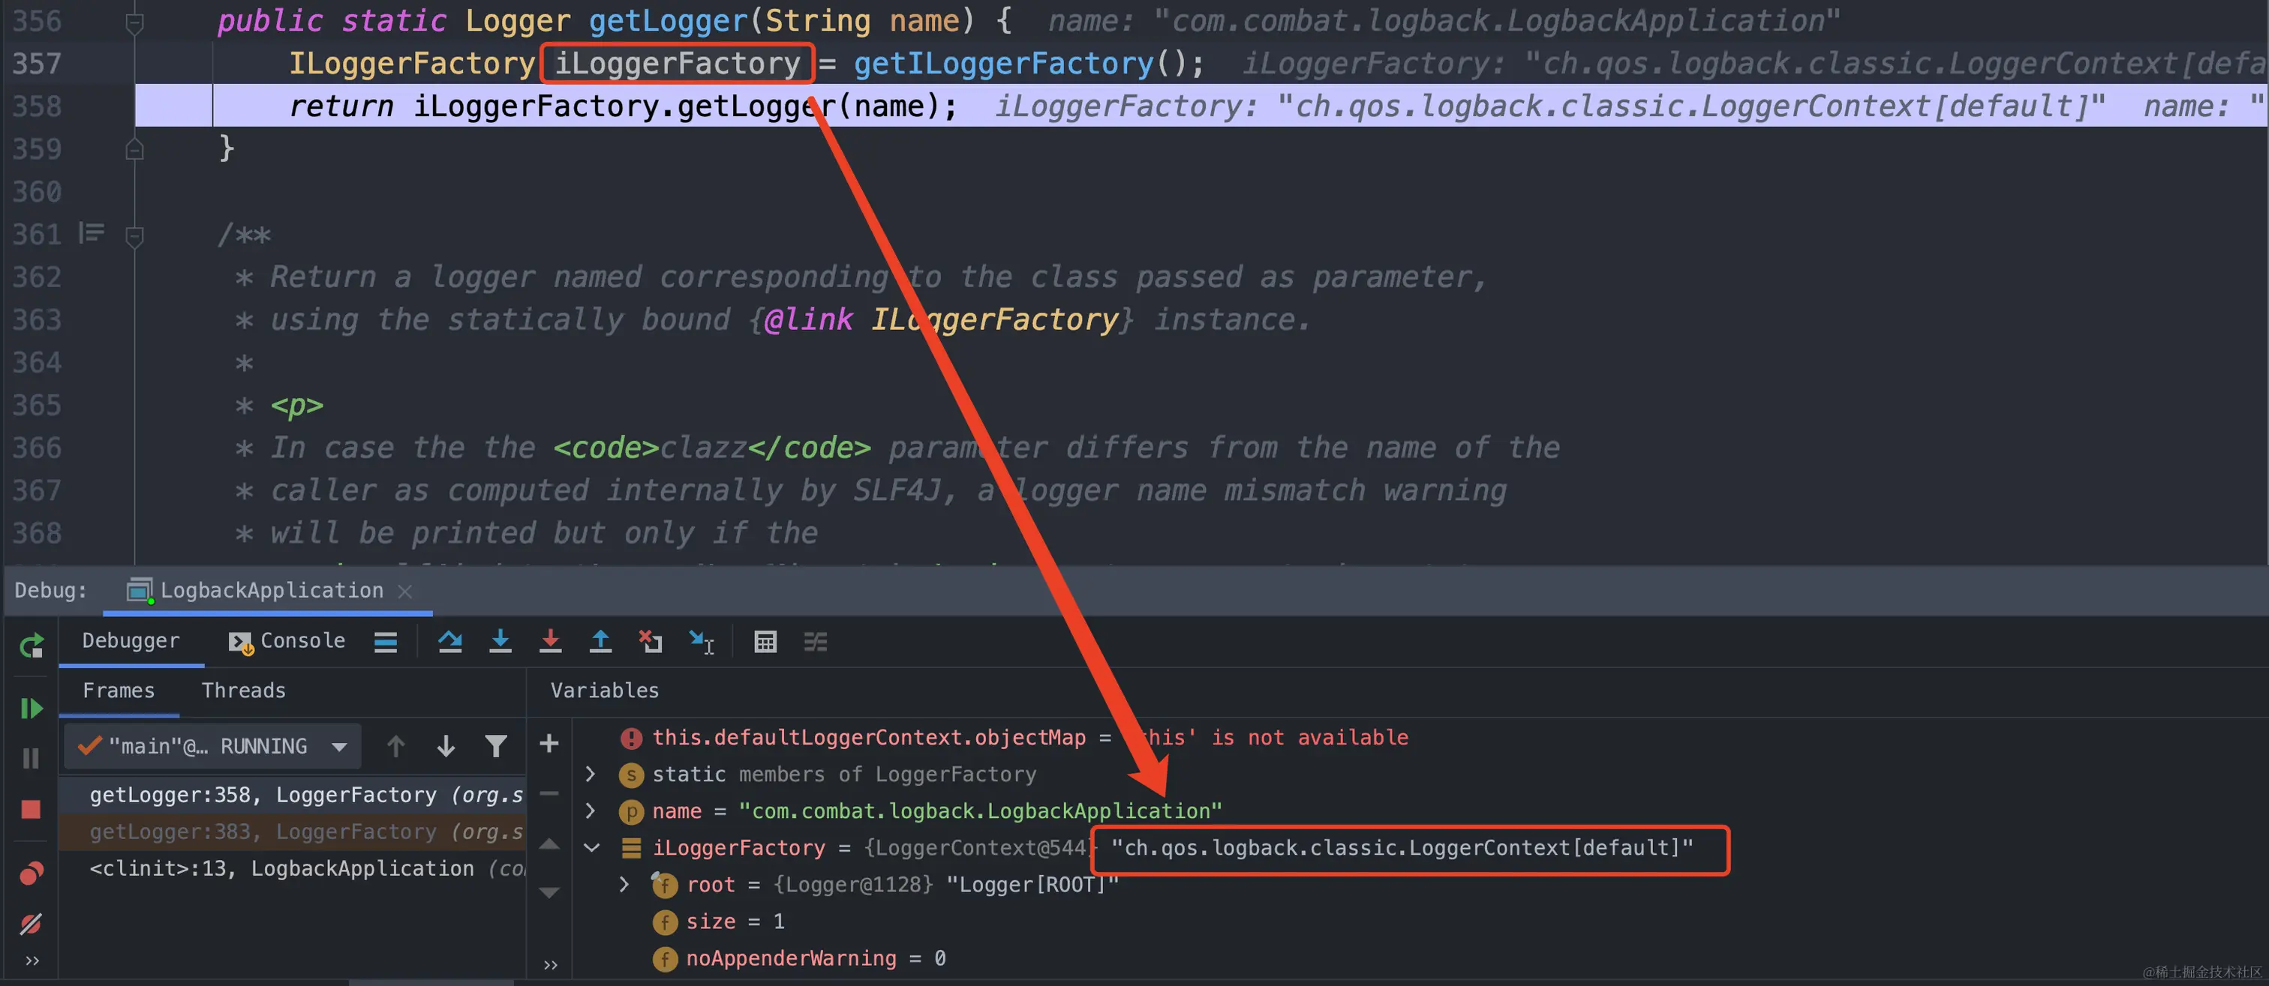
Task: Step over the current line
Action: coord(450,642)
